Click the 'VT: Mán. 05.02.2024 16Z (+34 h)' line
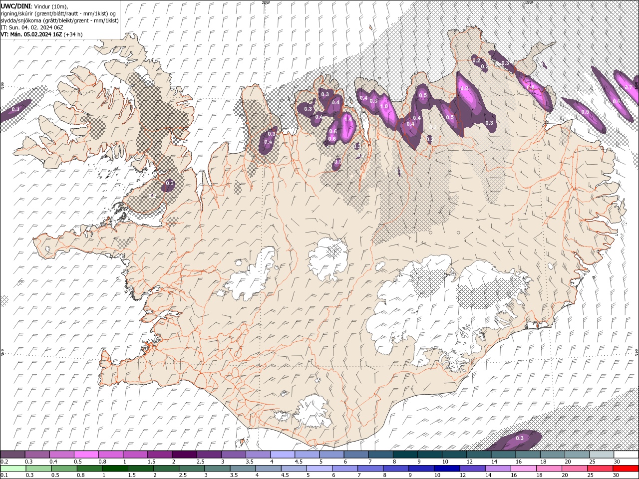The height and width of the screenshot is (479, 639). click(42, 34)
